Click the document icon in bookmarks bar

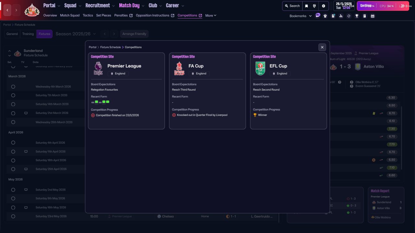point(365,16)
